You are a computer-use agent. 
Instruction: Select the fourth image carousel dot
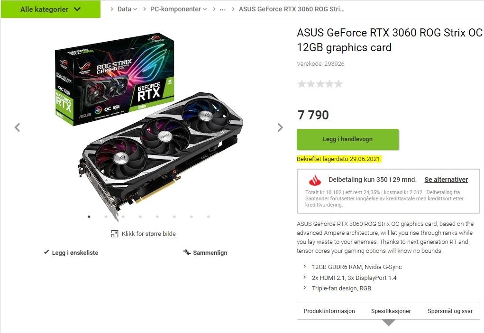point(140,217)
